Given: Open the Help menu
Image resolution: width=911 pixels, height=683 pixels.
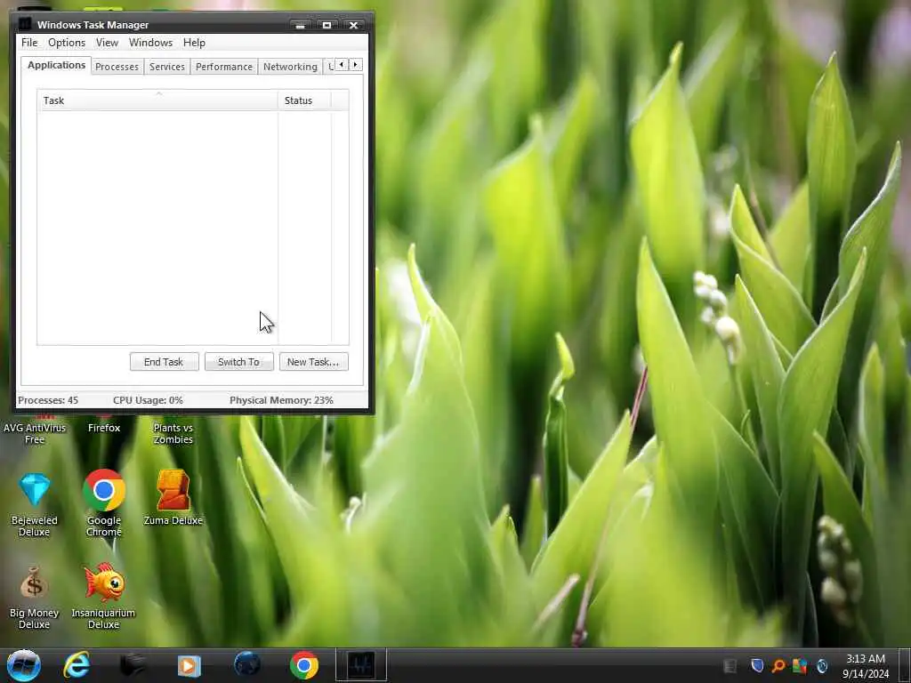Looking at the screenshot, I should [194, 43].
